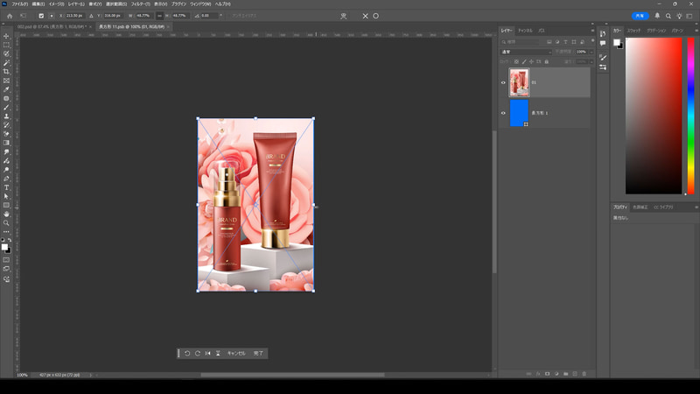Toggle relative positioning triangle in options bar
700x394 pixels.
[x=91, y=16]
